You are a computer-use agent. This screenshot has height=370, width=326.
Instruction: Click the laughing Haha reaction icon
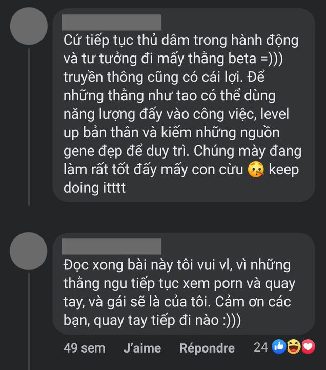tap(294, 347)
